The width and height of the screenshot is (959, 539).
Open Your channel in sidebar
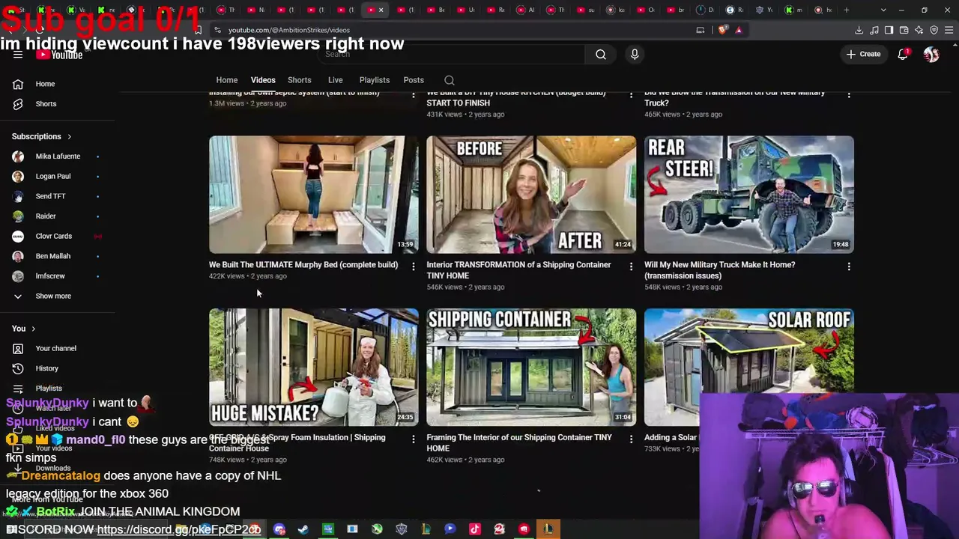tap(58, 348)
